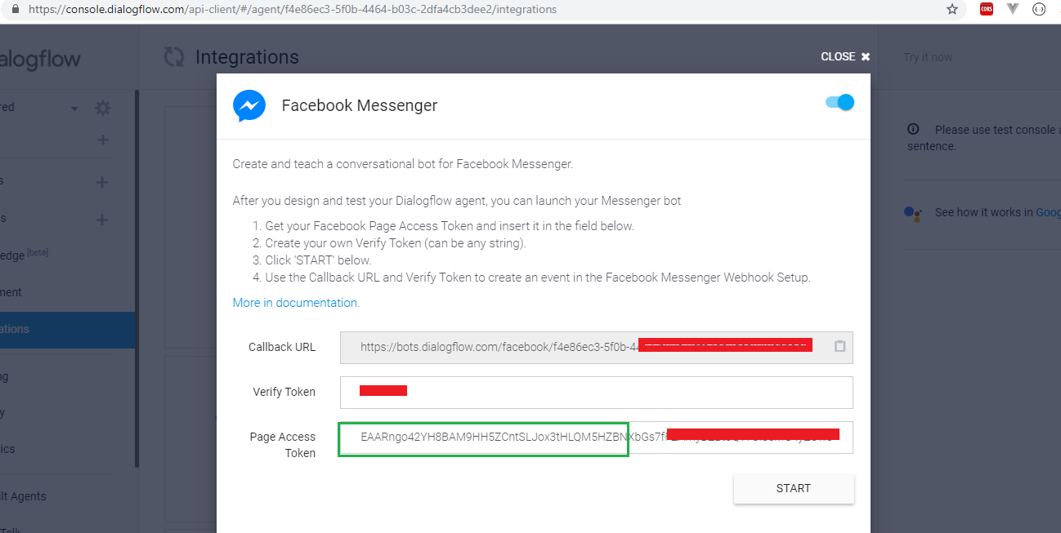Expand the agent selector dropdown arrow
The height and width of the screenshot is (533, 1061).
(x=74, y=109)
